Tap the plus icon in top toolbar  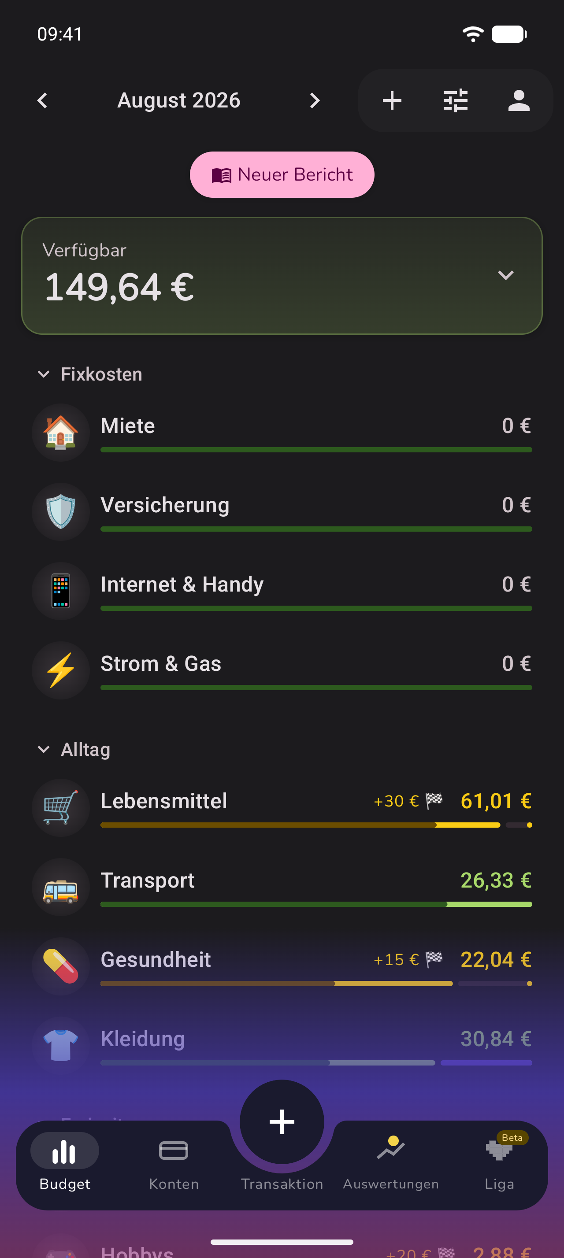[x=392, y=100]
